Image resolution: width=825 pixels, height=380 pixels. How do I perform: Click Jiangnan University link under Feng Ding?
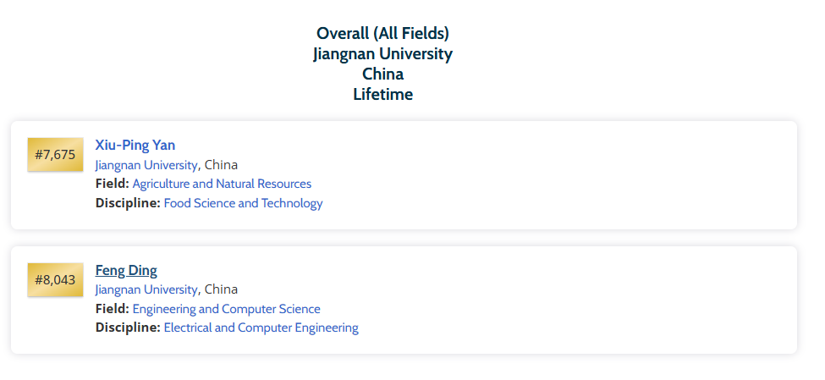146,289
